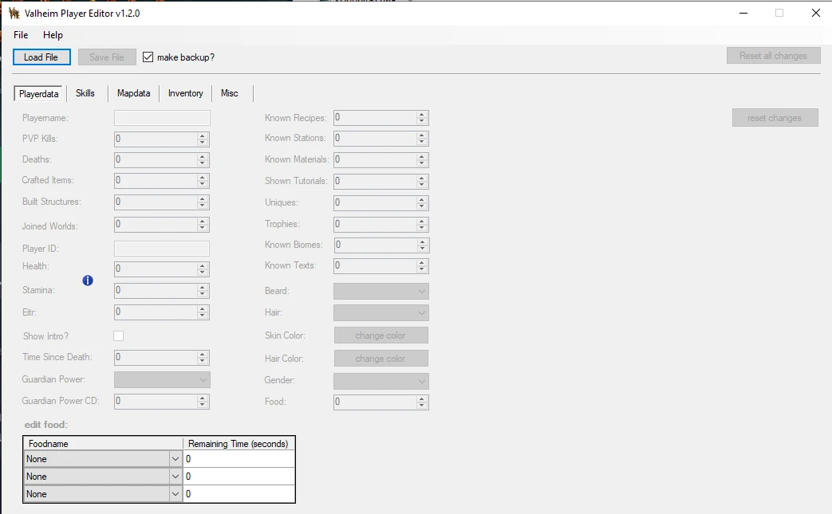Click Skin Color change color button
Viewport: 832px width, 514px height.
[381, 335]
